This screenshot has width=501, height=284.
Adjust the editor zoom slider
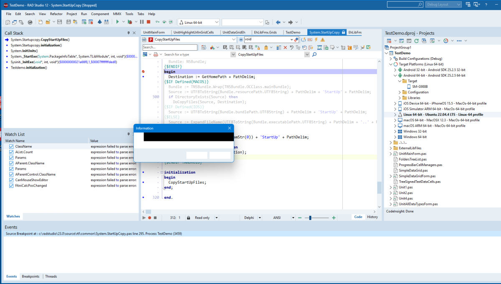310,217
